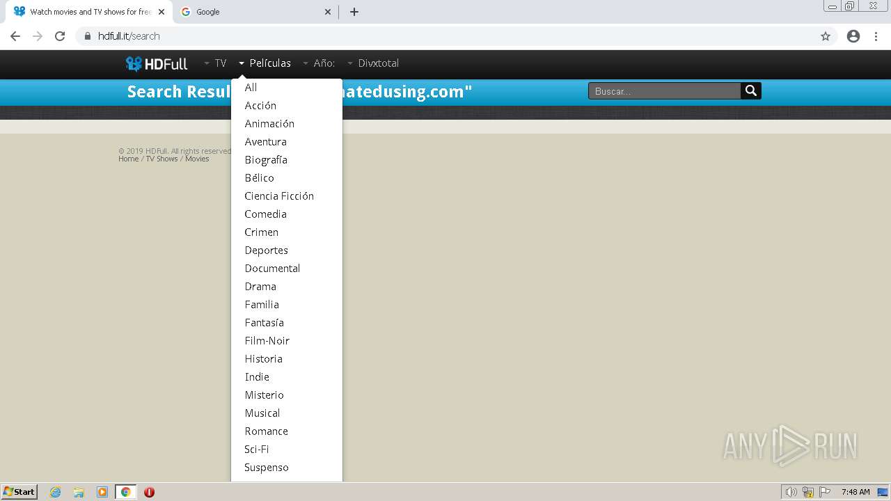Follow the Movies footer link
Screen dimensions: 891x501
point(197,159)
